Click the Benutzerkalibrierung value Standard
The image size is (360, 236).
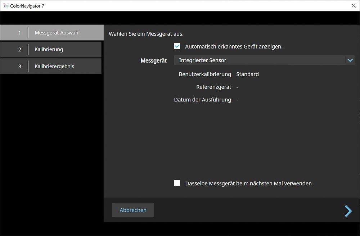tap(247, 74)
